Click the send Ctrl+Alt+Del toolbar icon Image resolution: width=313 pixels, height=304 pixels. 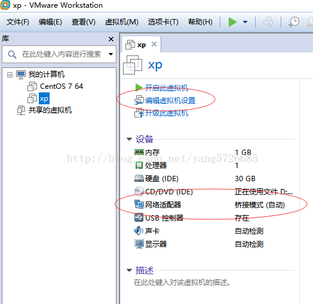(x=268, y=22)
